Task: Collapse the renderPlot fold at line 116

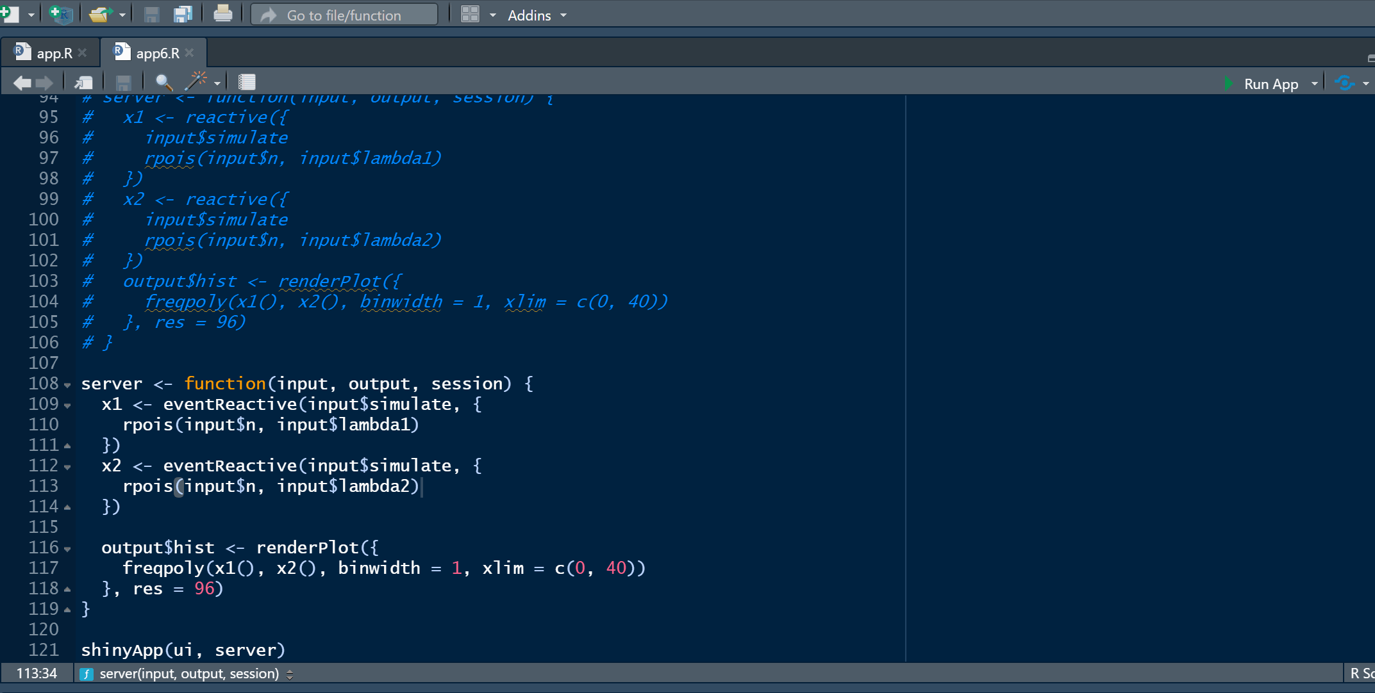Action: tap(67, 550)
